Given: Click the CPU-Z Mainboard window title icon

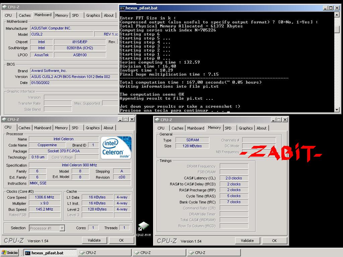Looking at the screenshot, I should click(x=4, y=7).
